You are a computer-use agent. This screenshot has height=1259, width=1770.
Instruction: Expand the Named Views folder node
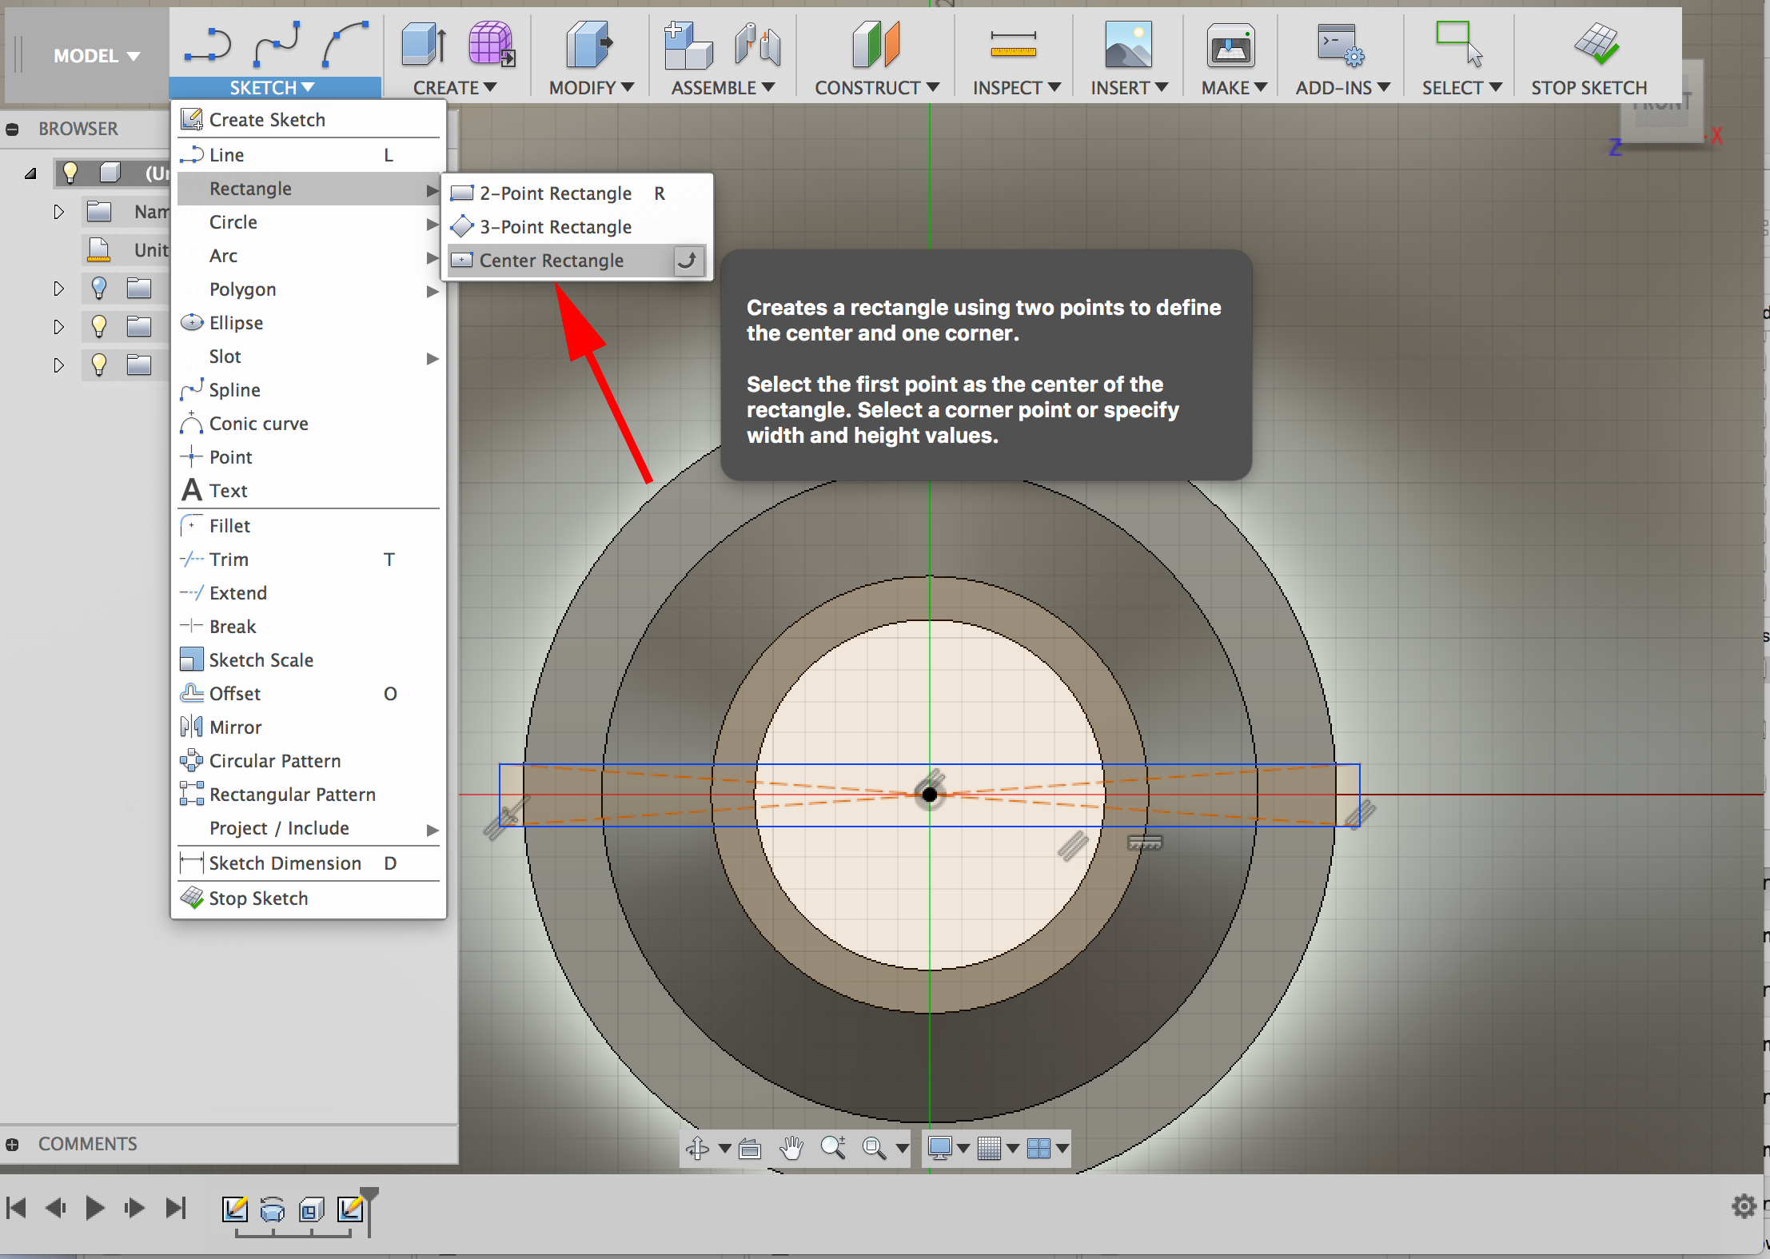pyautogui.click(x=58, y=212)
